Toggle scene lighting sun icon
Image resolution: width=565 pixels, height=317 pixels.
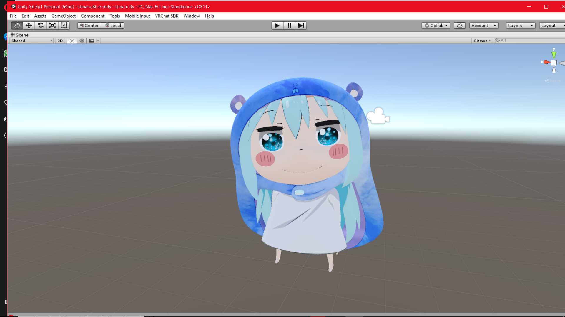[x=72, y=41]
